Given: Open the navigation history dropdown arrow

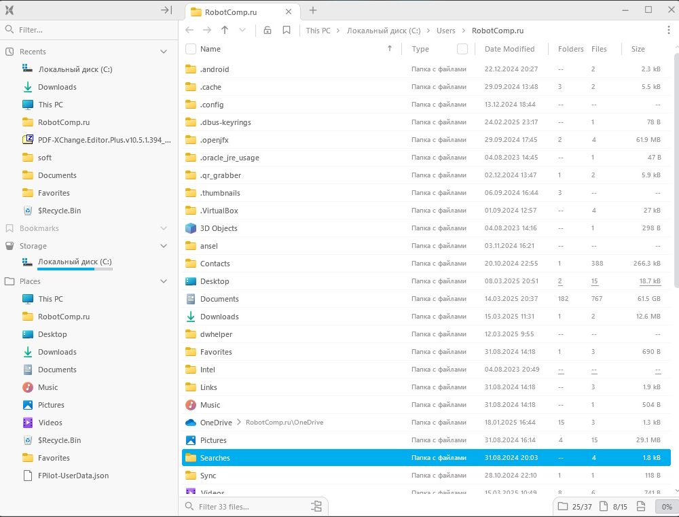Looking at the screenshot, I should click(x=242, y=30).
